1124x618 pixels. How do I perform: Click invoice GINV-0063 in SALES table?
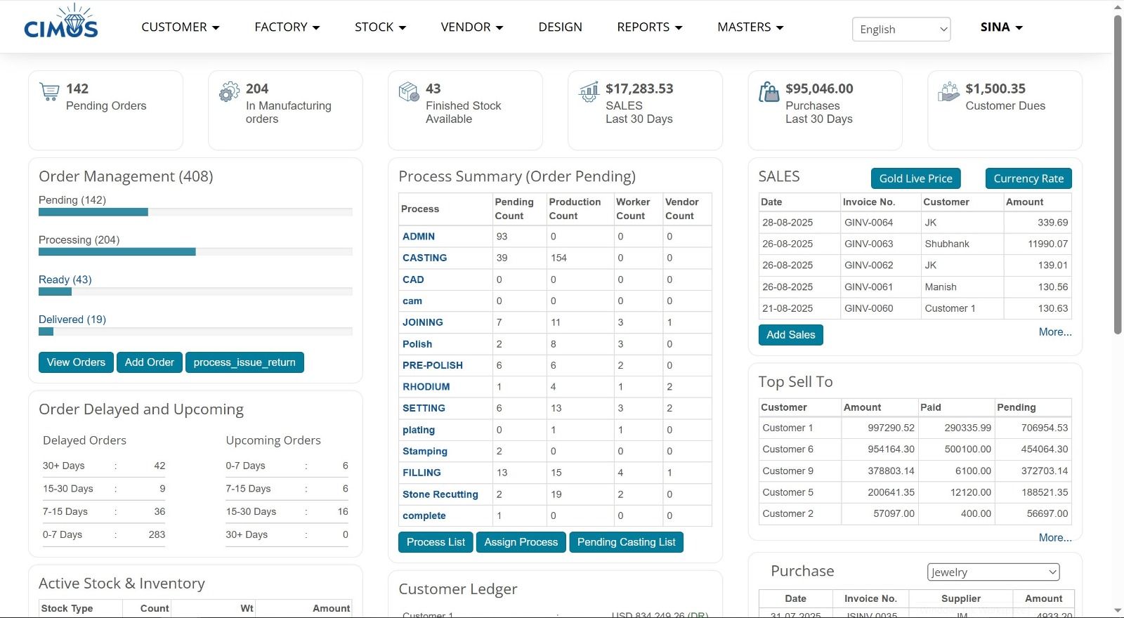tap(869, 244)
